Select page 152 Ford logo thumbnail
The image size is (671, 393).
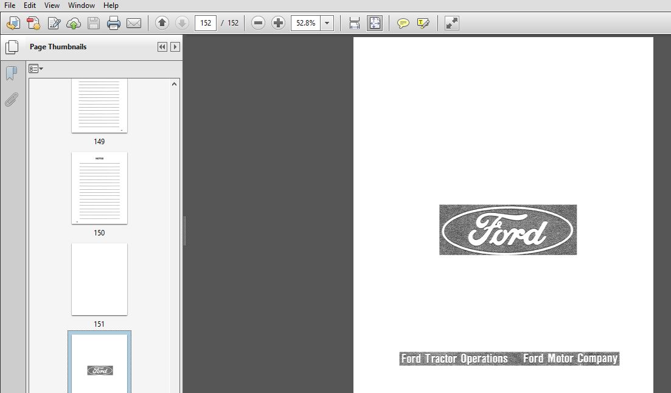tap(99, 363)
